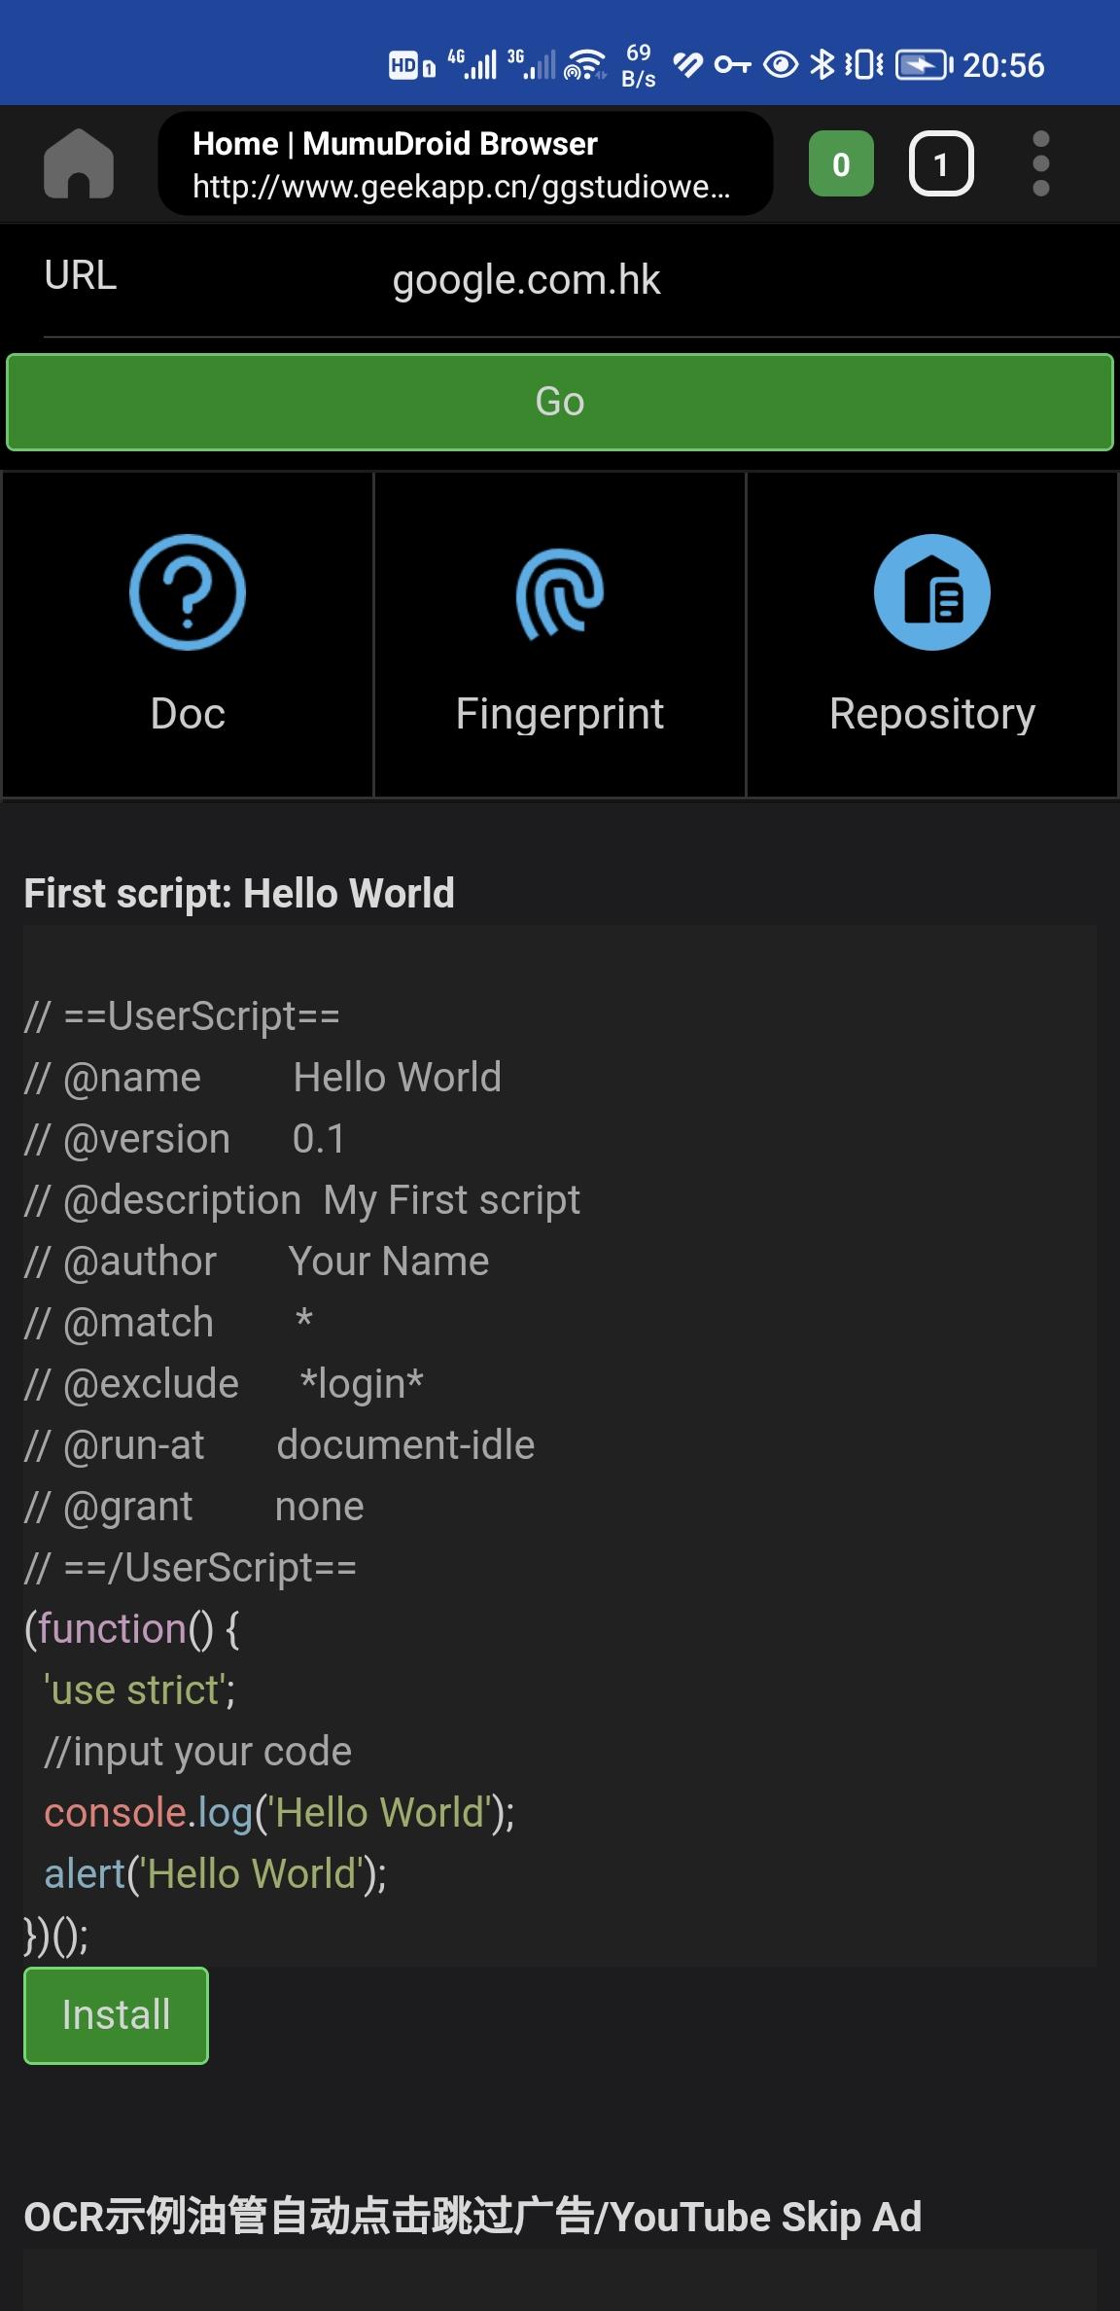The image size is (1120, 2311).
Task: Open the three-dot overflow menu
Action: 1041,163
